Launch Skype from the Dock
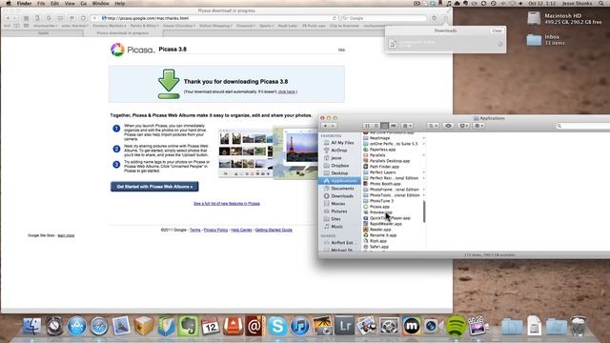 277,326
